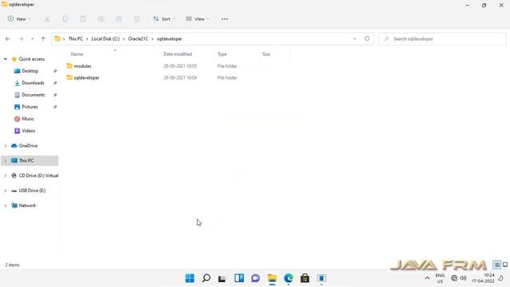Expand the Network tree node
Viewport: 510px width, 287px height.
(6, 206)
